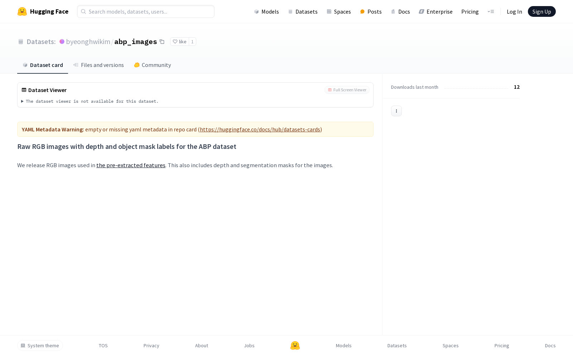Open the Pricing footer link
This screenshot has height=358, width=573.
pyautogui.click(x=502, y=345)
